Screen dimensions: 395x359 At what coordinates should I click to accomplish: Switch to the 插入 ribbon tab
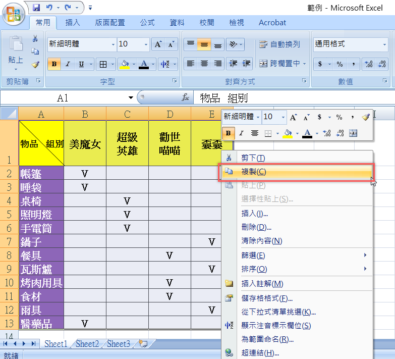(x=73, y=22)
